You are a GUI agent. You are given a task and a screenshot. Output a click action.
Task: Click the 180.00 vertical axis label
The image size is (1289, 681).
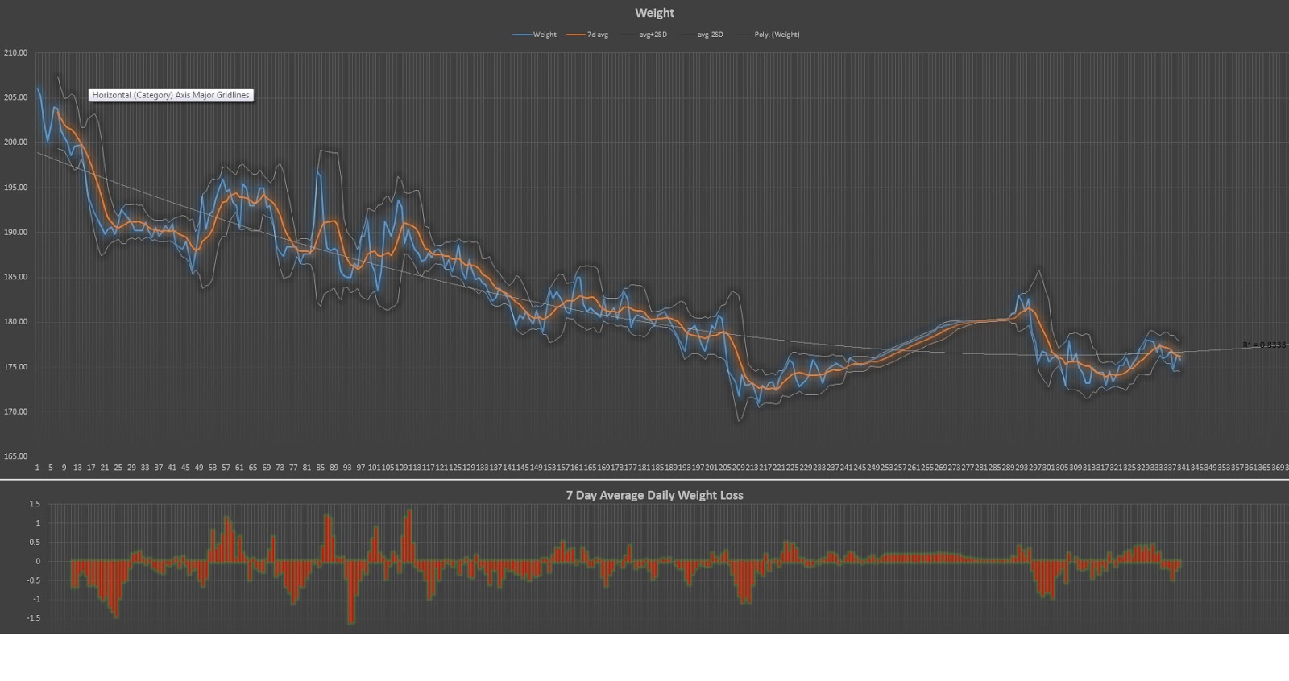(x=16, y=322)
